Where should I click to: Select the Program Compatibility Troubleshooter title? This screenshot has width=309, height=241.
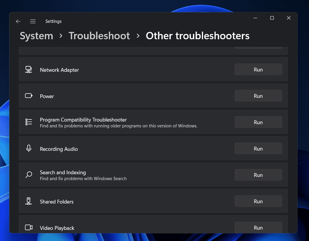pos(83,120)
